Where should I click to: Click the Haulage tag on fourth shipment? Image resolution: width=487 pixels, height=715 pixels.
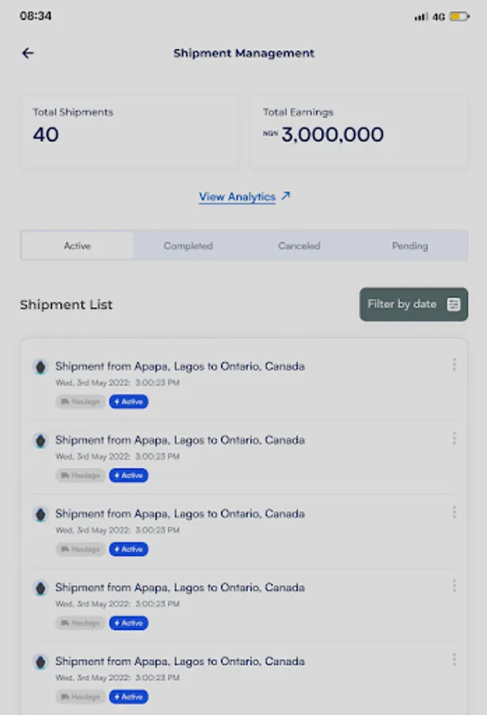[x=80, y=624]
